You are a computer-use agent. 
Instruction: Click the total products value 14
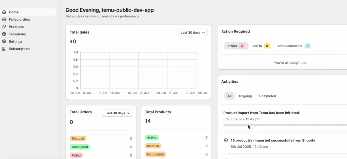click(x=148, y=121)
